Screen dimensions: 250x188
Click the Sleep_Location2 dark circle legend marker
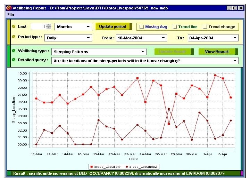pos(127,167)
